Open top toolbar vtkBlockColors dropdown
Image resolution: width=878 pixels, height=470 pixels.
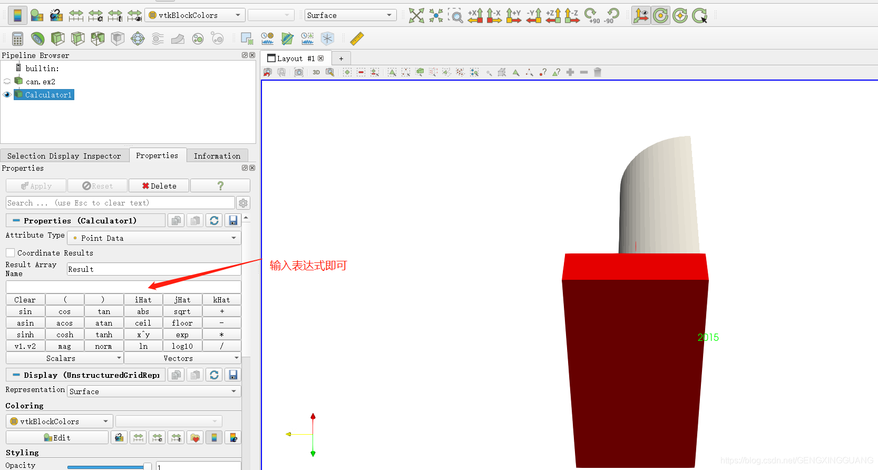pyautogui.click(x=195, y=15)
